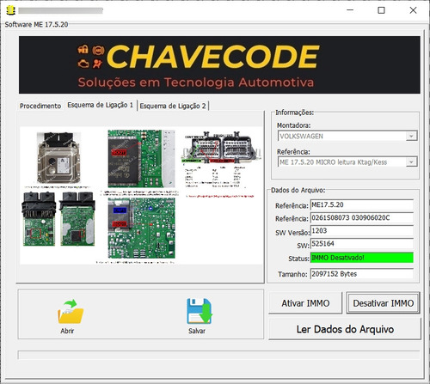Click the Ativar IMMO button
This screenshot has width=430, height=384.
coord(305,303)
